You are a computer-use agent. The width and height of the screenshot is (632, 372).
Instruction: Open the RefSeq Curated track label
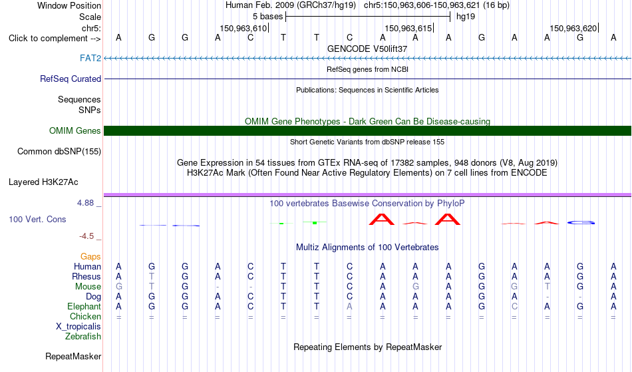point(71,79)
